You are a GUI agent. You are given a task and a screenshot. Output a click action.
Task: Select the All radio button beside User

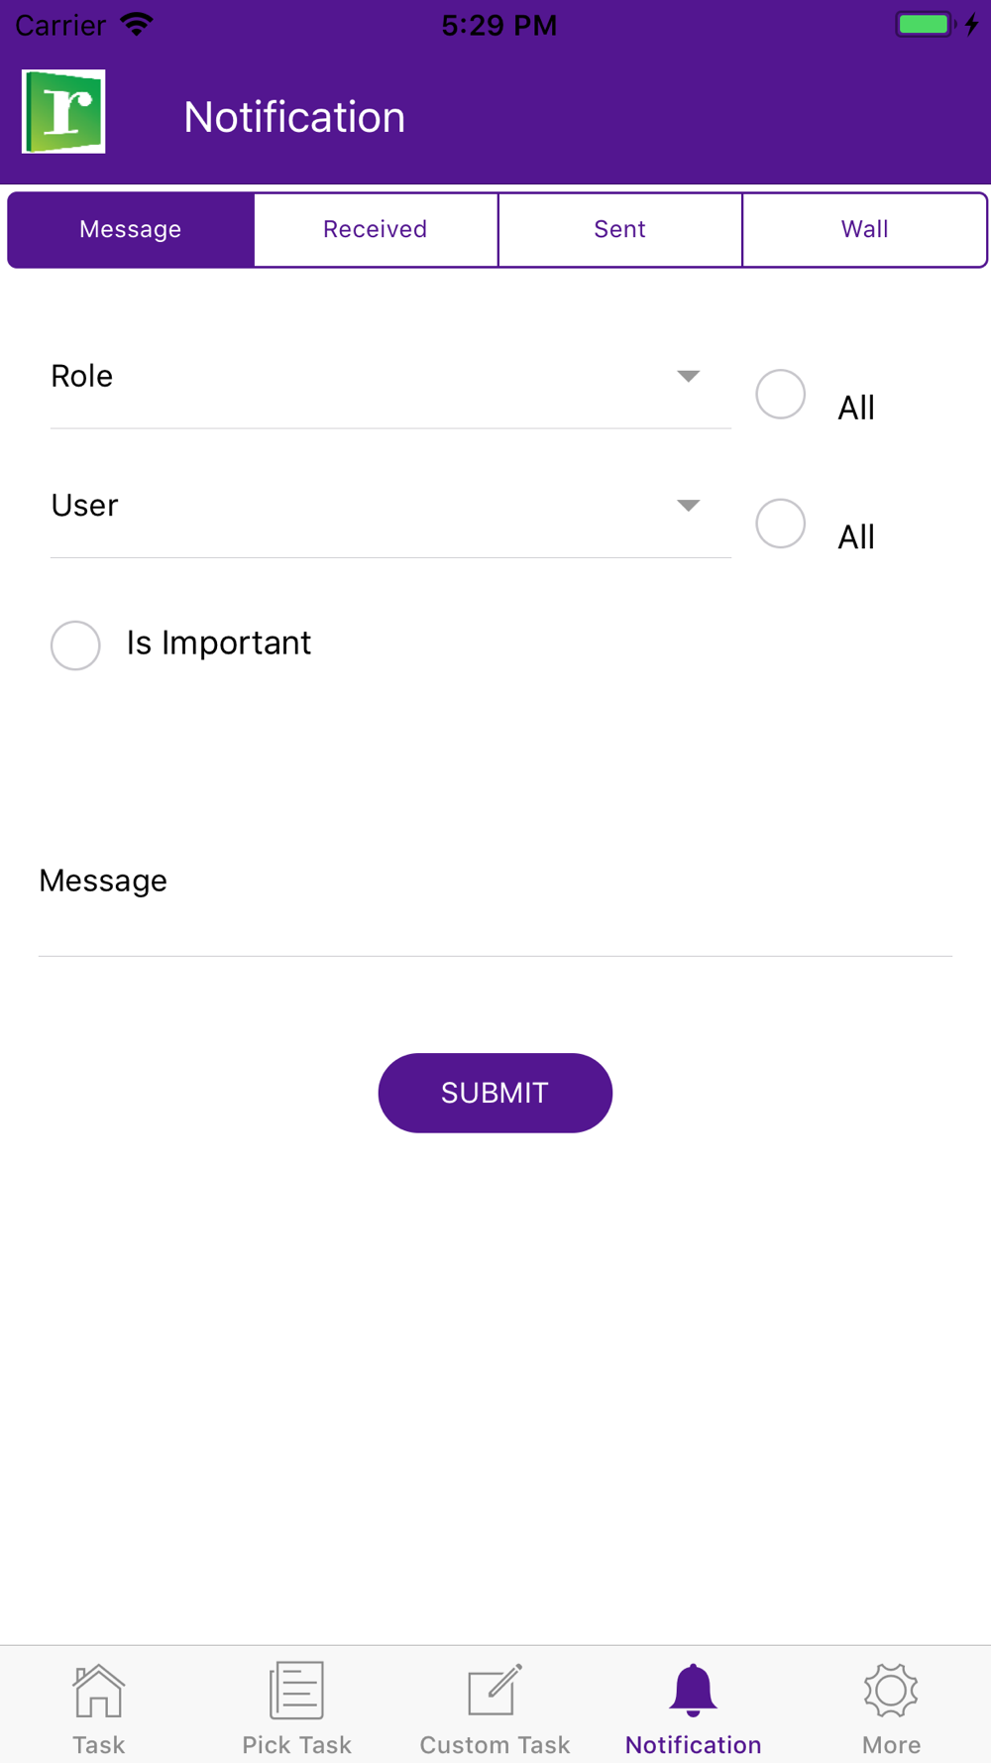pos(781,524)
